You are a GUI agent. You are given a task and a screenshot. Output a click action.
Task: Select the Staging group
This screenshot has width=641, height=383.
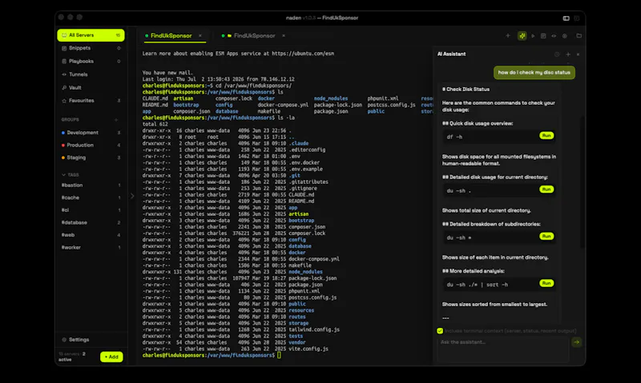click(91, 158)
